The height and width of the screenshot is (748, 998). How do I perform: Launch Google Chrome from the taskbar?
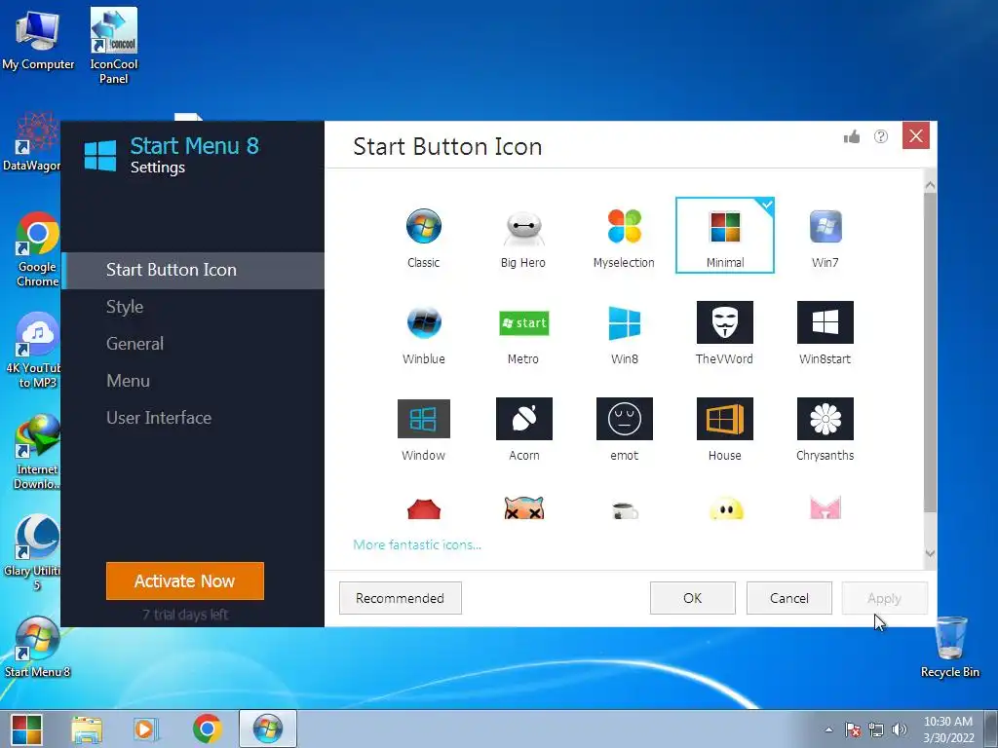click(x=208, y=729)
